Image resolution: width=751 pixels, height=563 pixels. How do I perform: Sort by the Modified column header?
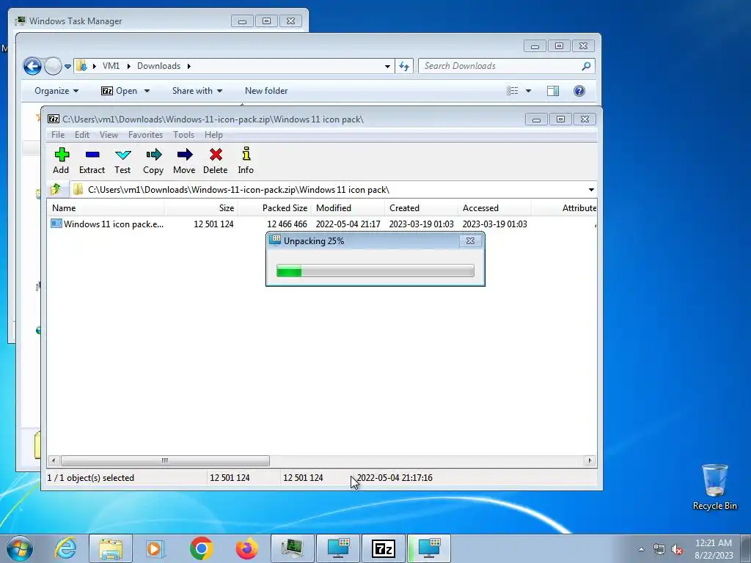pos(348,208)
